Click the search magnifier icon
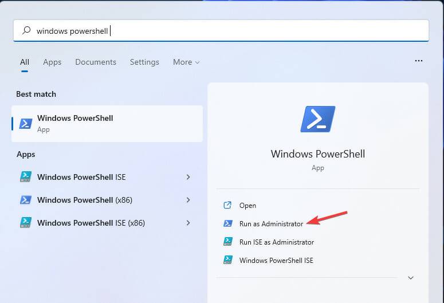Viewport: 444px width, 303px height. 26,30
